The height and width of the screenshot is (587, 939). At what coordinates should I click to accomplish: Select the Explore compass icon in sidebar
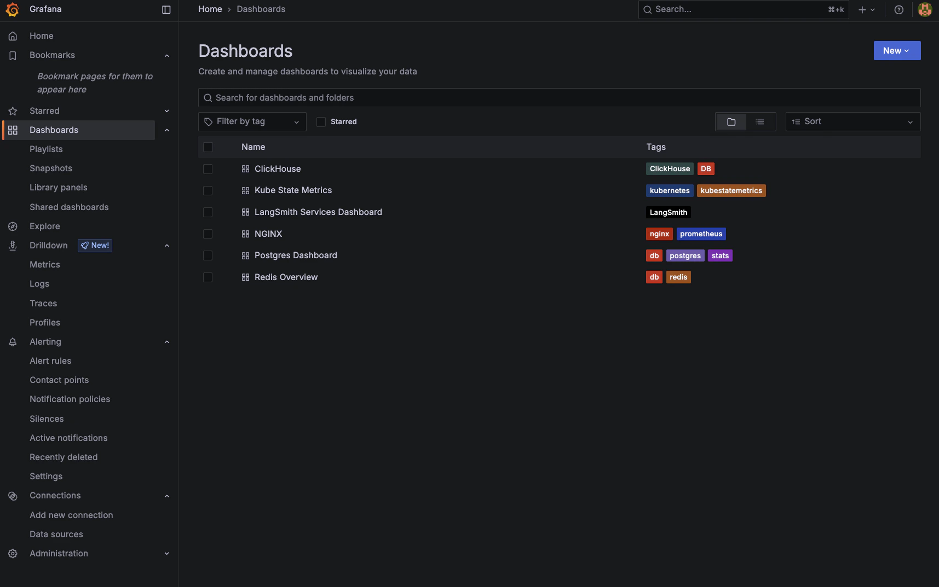coord(13,226)
